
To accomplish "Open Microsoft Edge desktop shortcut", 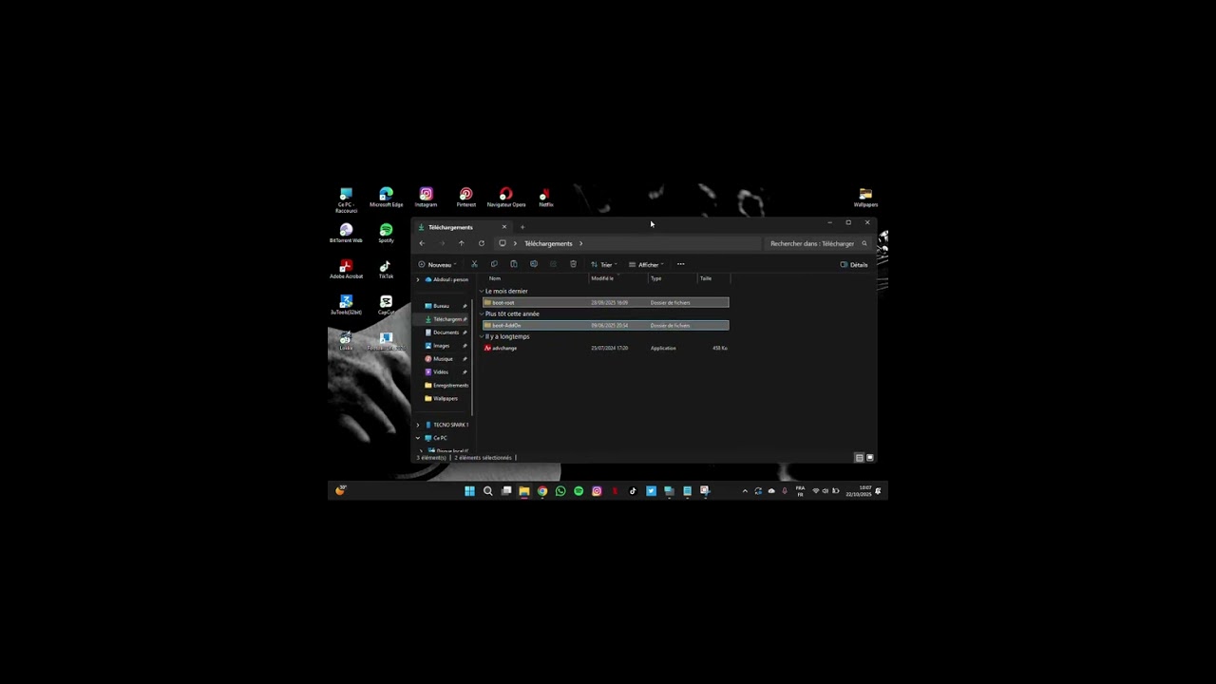I will coord(386,198).
